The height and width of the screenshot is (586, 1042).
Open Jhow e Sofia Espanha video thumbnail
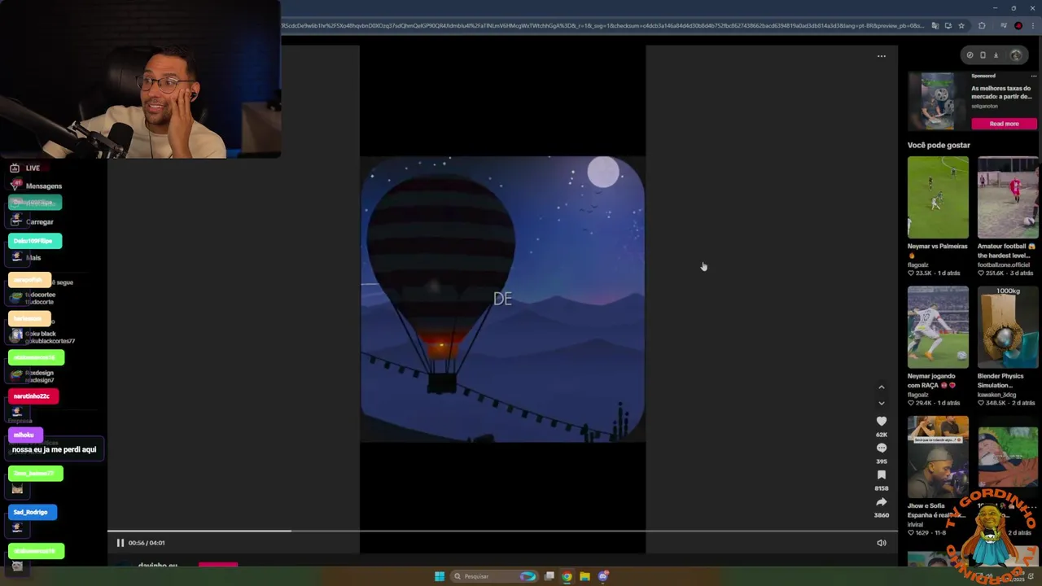[x=938, y=457]
